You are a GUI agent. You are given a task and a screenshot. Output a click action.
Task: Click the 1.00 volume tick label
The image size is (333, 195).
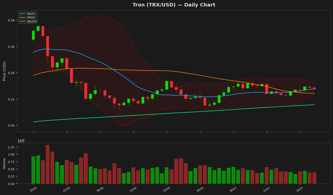12,154
